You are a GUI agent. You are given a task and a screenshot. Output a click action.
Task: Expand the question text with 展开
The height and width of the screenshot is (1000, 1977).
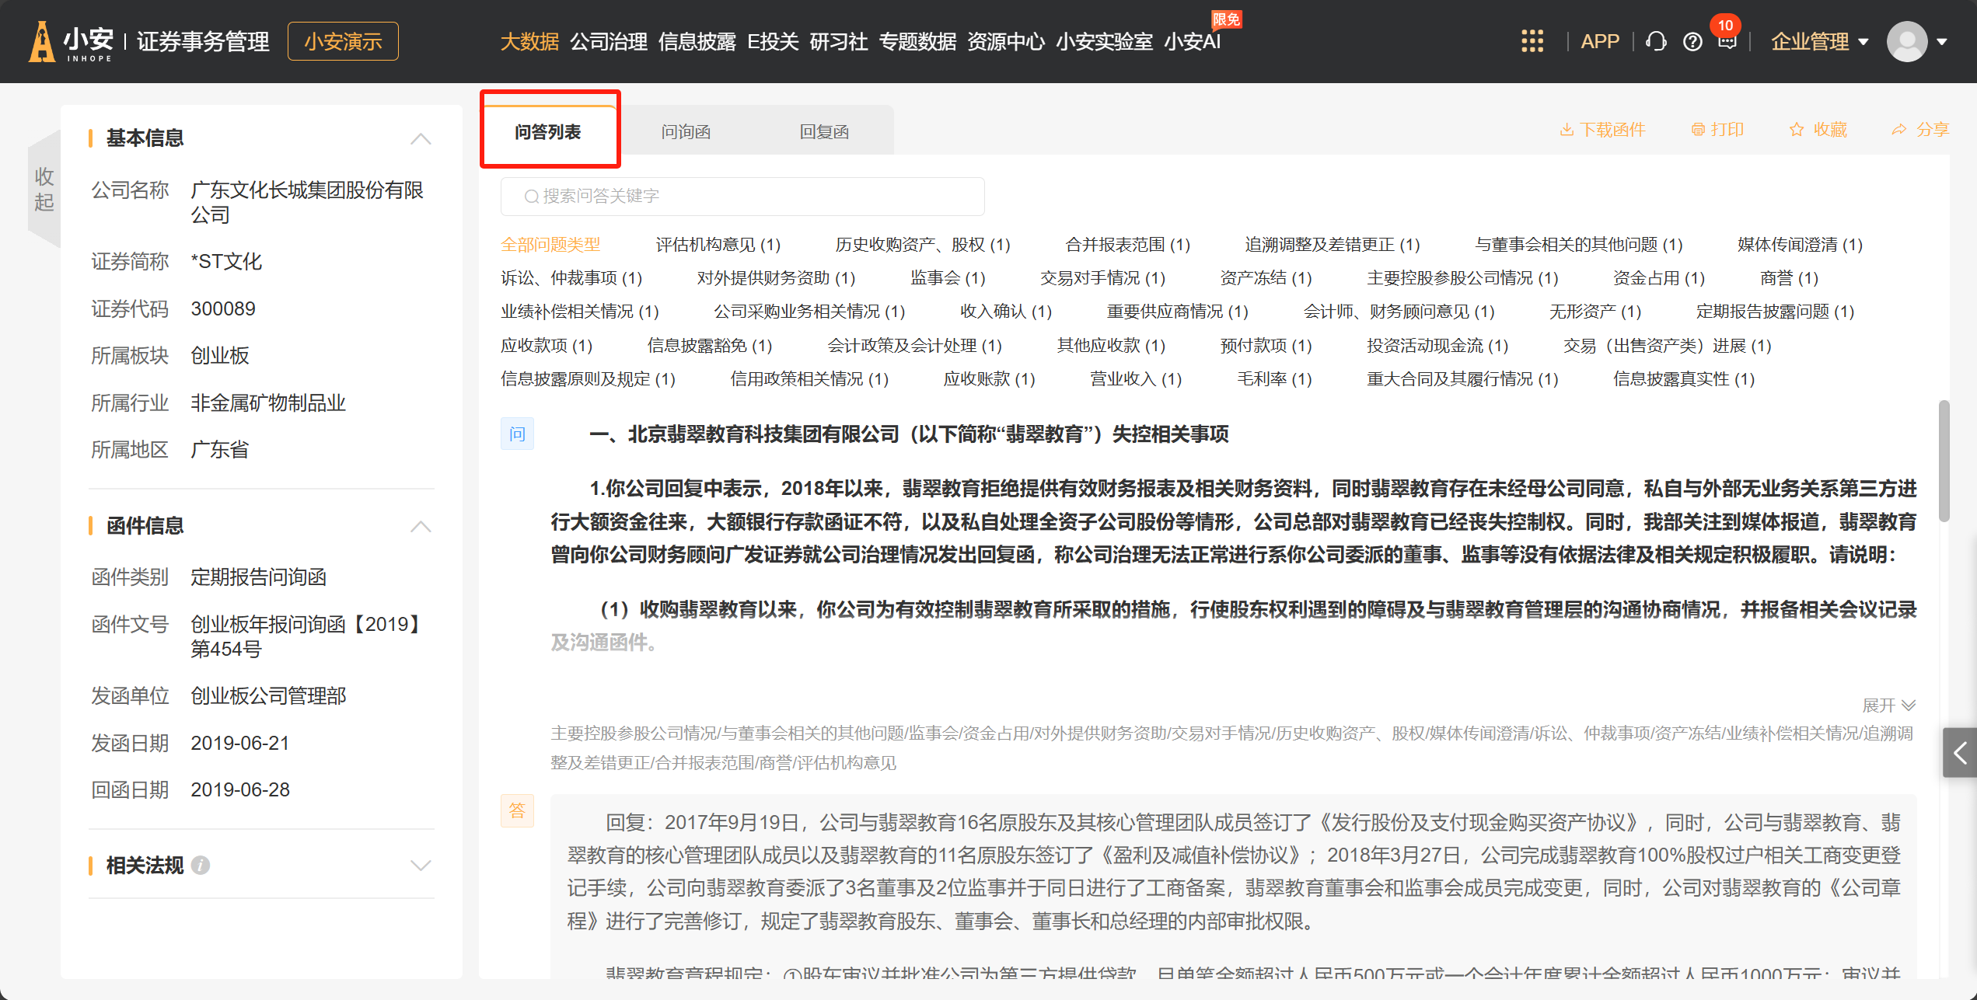pos(1889,705)
